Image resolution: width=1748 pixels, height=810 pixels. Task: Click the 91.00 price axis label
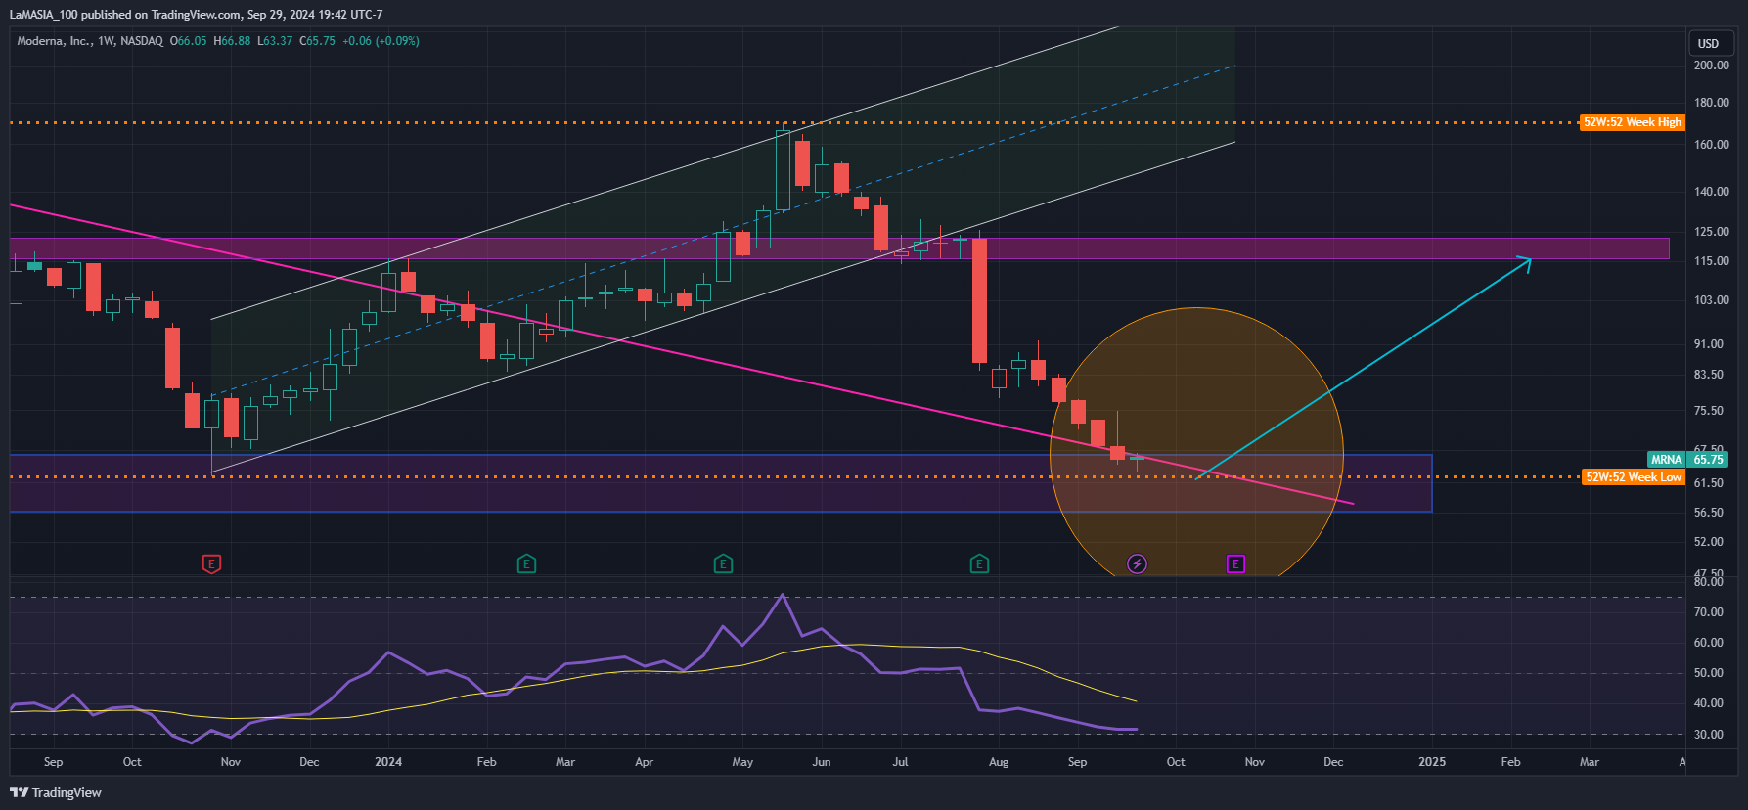(1710, 344)
